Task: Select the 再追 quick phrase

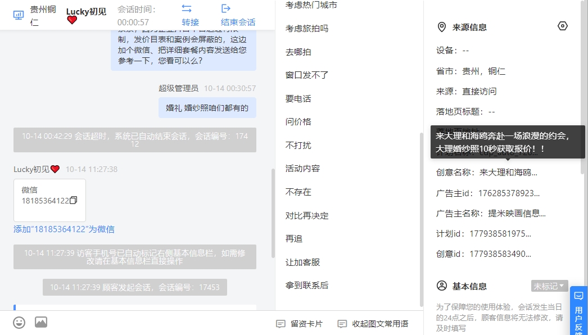Action: (x=293, y=238)
